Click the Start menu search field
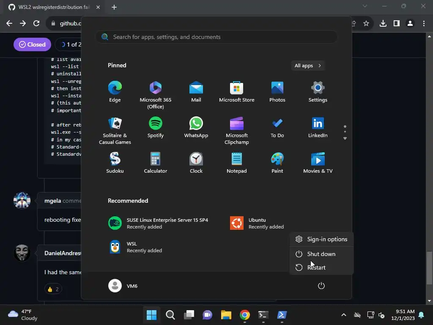The image size is (433, 325). click(216, 37)
